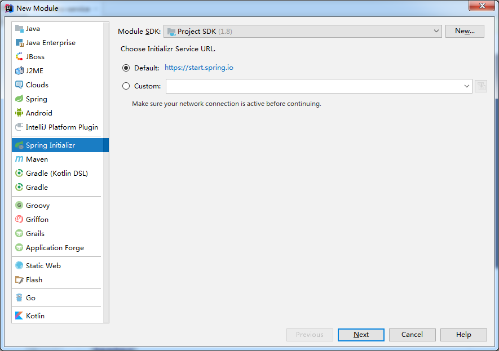This screenshot has width=499, height=351.
Task: Choose the Maven module type label
Action: tap(37, 159)
